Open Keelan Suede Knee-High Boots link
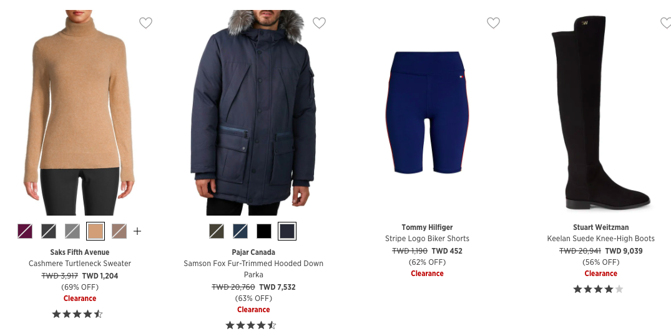This screenshot has height=334, width=671. pos(601,239)
